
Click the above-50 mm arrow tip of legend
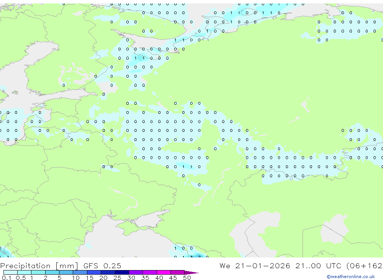coord(191,272)
